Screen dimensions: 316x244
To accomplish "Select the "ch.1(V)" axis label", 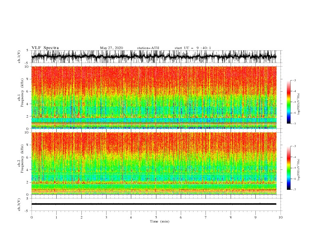I will pyautogui.click(x=19, y=57).
